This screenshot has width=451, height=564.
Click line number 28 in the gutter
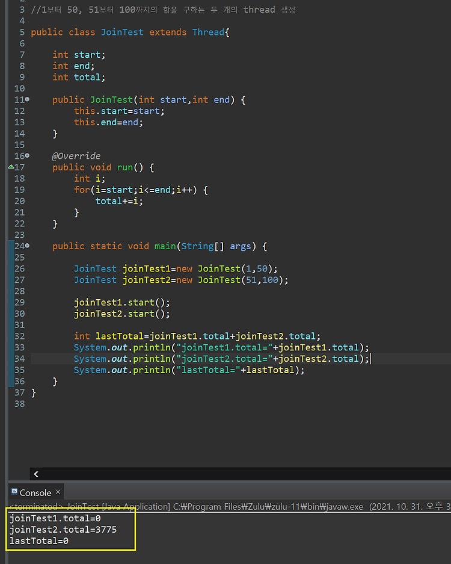[19, 291]
